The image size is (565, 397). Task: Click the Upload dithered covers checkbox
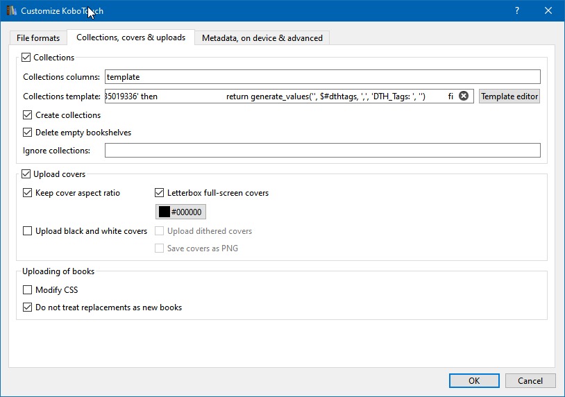click(159, 231)
